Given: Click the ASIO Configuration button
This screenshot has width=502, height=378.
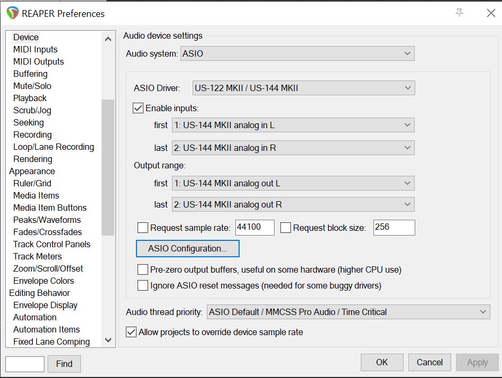Looking at the screenshot, I should 188,248.
